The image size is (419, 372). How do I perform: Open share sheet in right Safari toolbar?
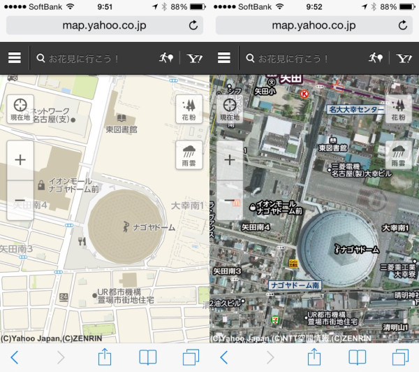coord(314,357)
